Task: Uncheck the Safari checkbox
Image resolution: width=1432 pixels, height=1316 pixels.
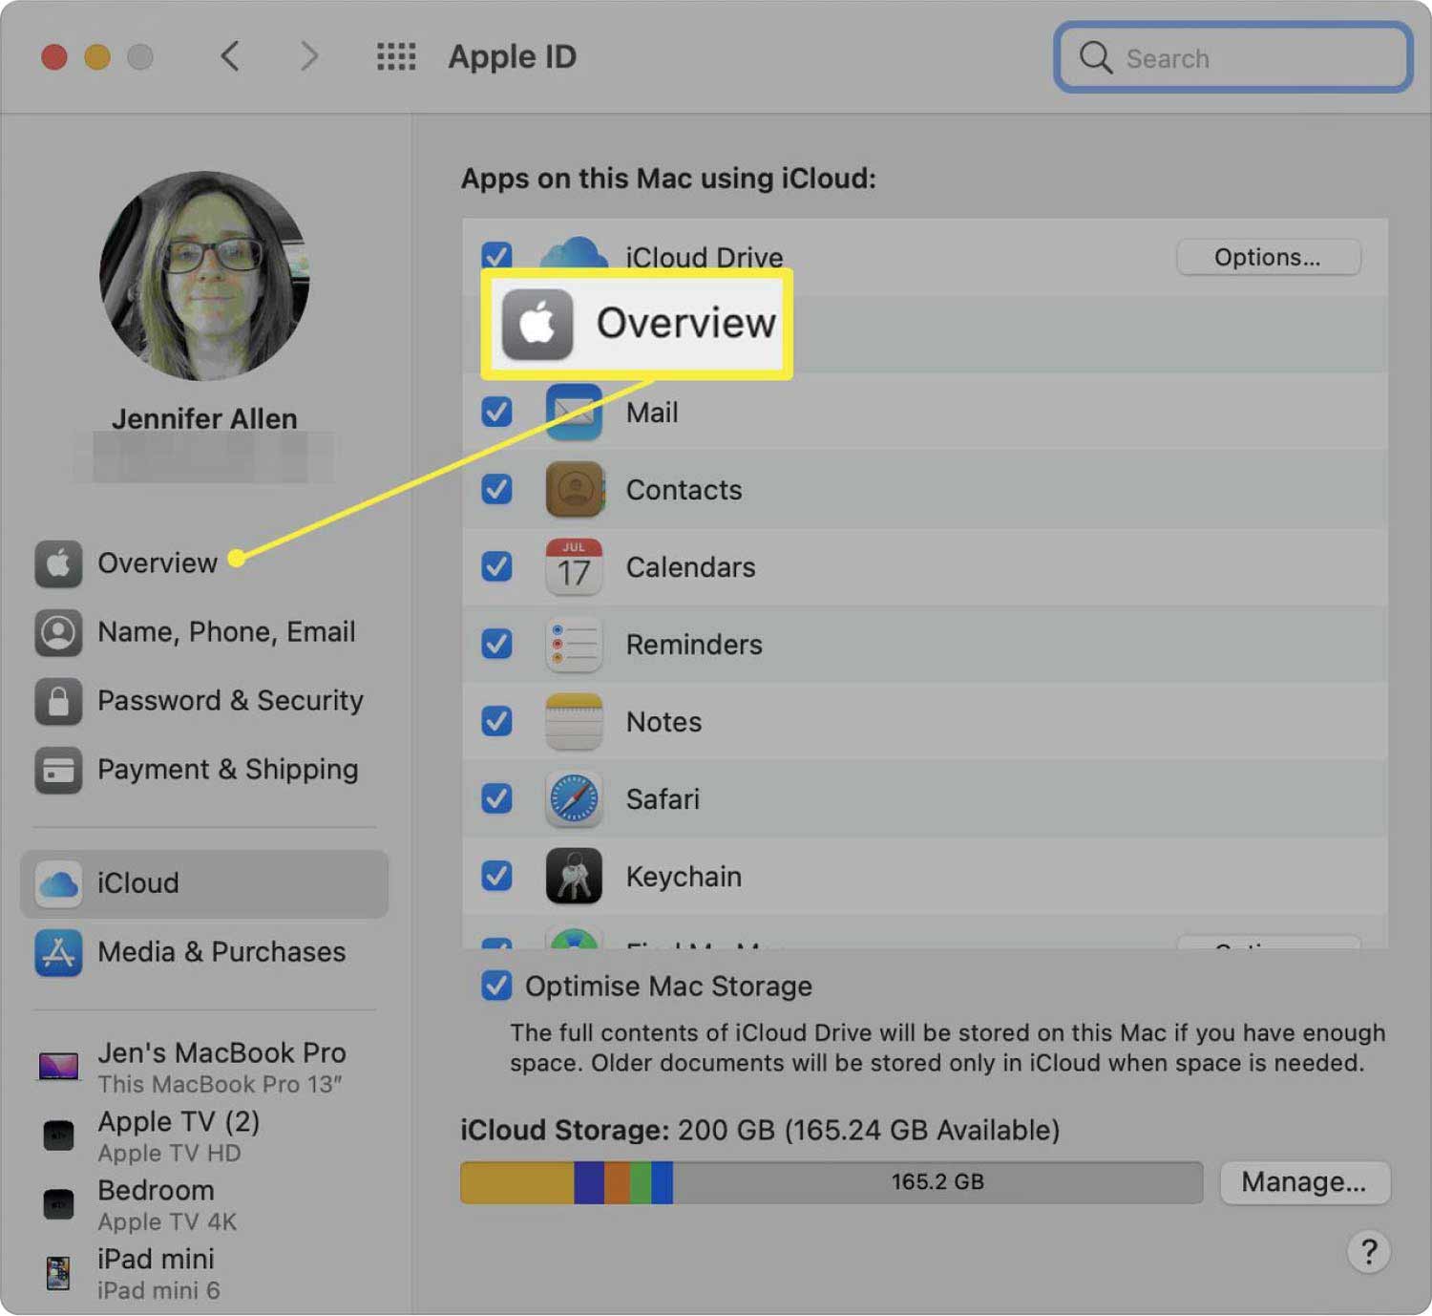Action: 496,799
